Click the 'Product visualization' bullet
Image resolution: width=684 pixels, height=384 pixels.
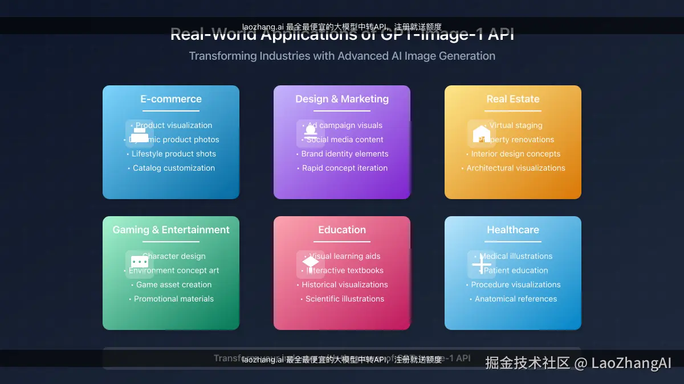[x=171, y=125]
